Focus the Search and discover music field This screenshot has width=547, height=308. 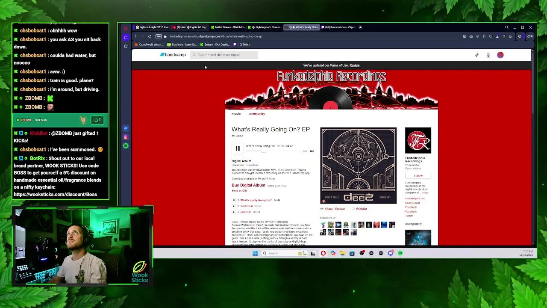tap(224, 55)
